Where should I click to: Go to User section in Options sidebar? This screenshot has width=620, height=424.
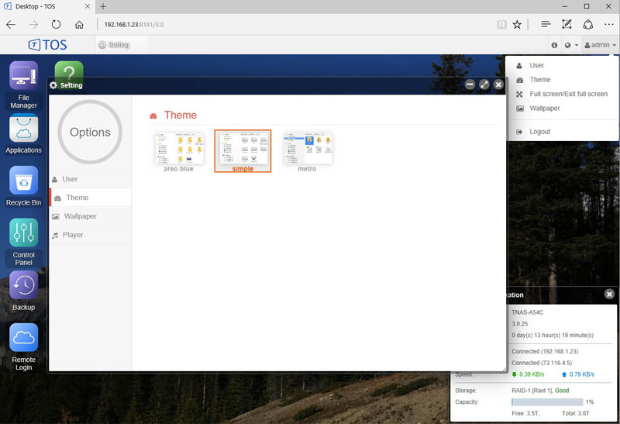pos(70,179)
